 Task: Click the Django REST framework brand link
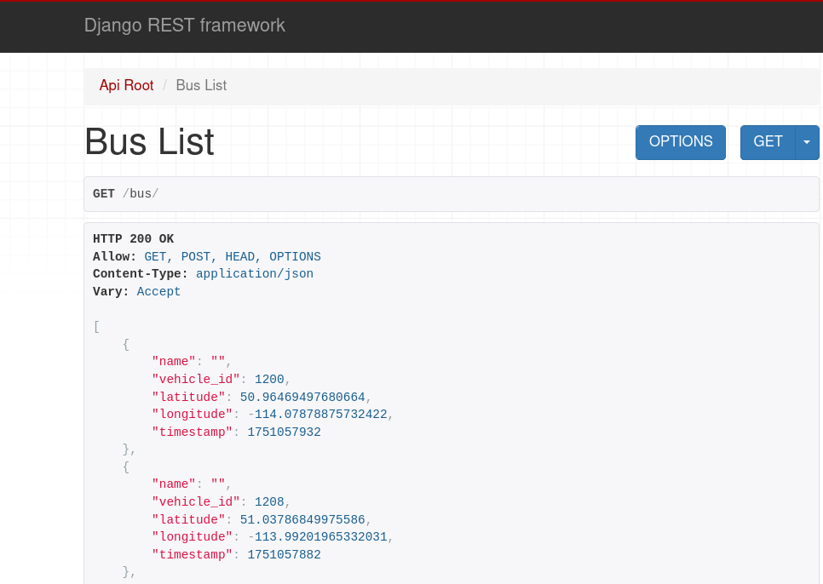pos(184,26)
